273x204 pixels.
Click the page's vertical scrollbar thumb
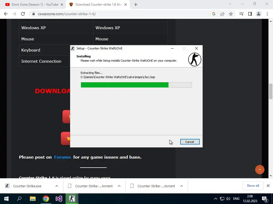pyautogui.click(x=271, y=91)
